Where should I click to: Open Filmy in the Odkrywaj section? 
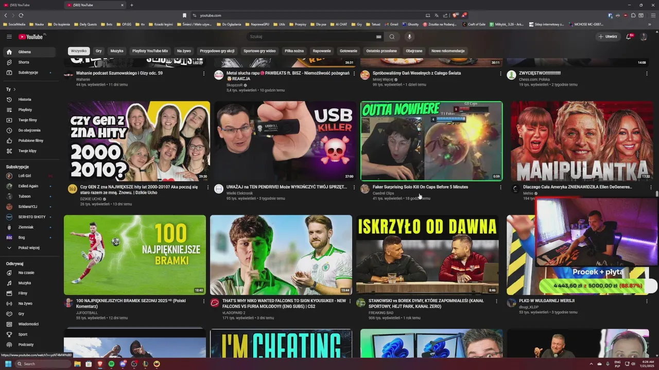click(29, 293)
